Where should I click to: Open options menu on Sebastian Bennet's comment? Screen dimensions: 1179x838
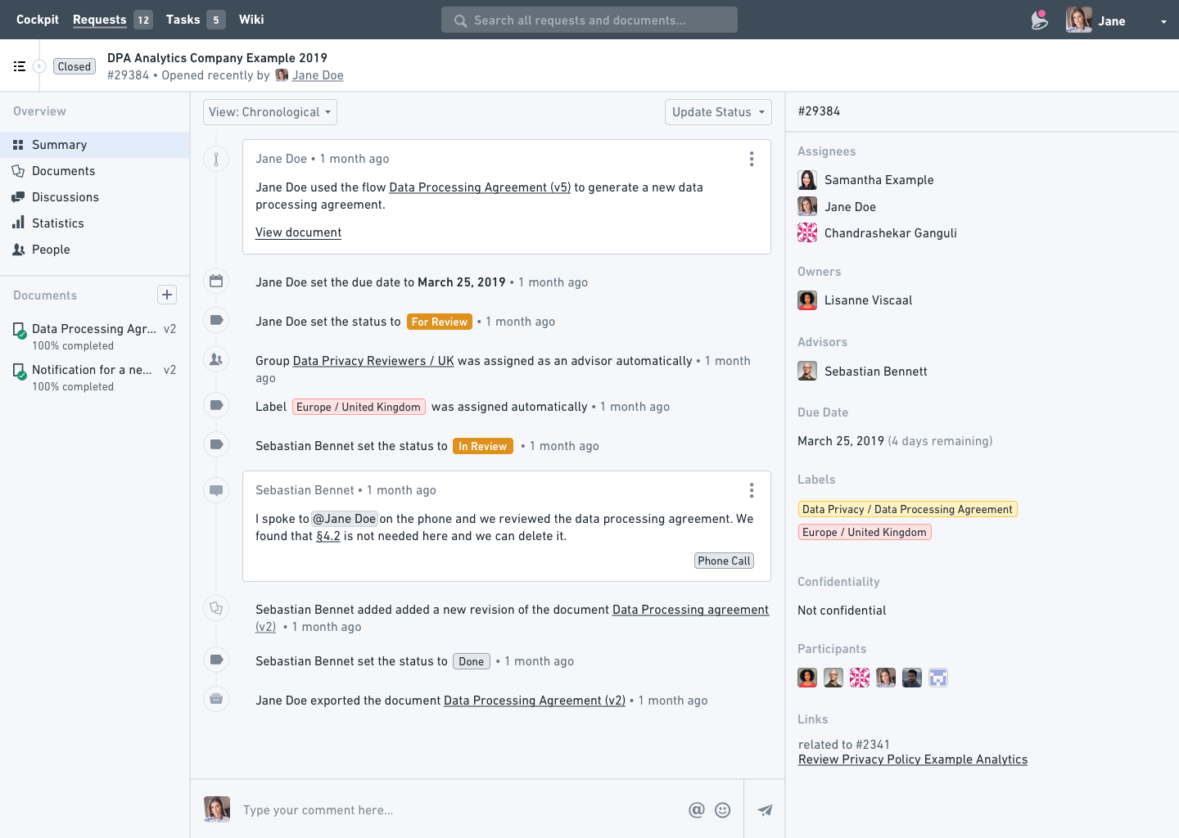(751, 490)
